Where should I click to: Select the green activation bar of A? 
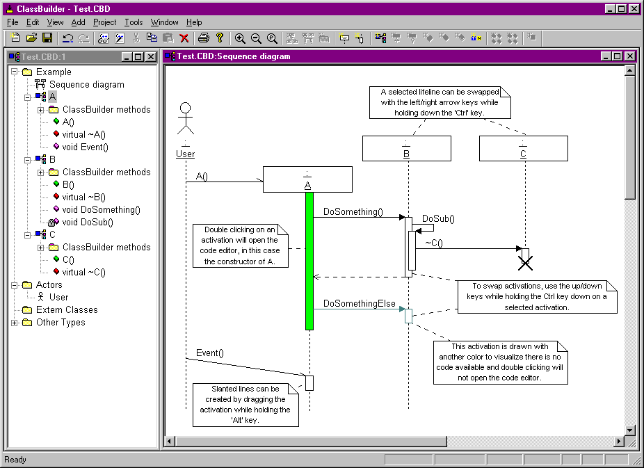309,261
